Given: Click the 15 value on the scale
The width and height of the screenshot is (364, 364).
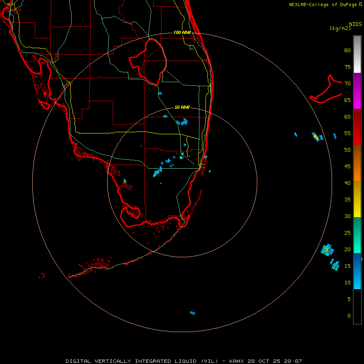Looking at the screenshot, I should (347, 266).
